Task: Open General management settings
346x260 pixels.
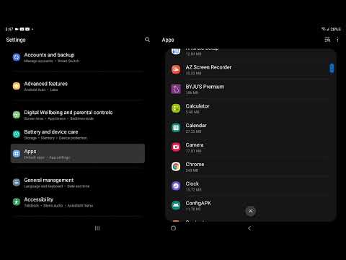Action: point(78,183)
